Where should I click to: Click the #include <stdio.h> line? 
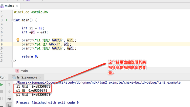pos(31,12)
